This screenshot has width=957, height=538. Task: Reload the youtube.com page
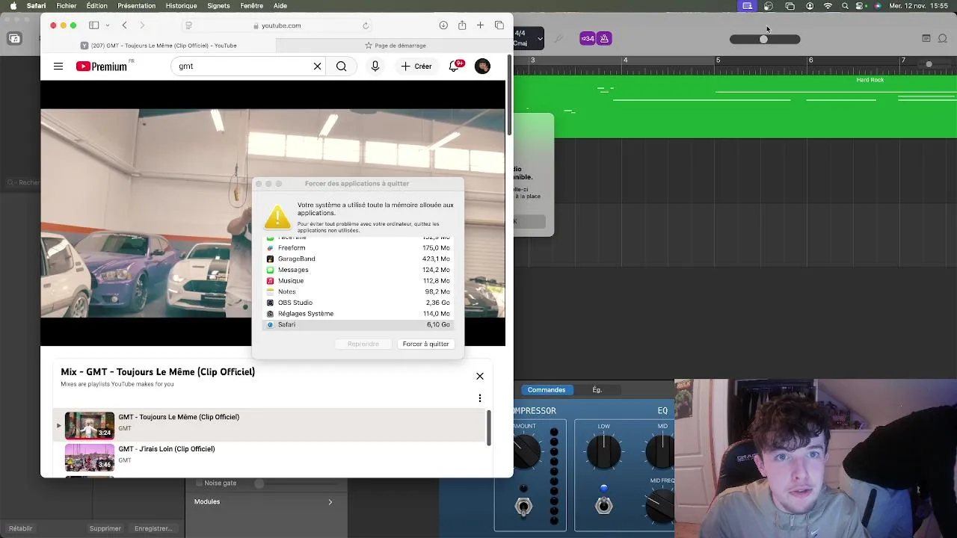366,25
